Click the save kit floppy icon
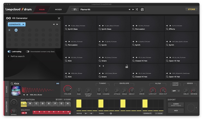Screen dimensions: 203x120 point(142,9)
